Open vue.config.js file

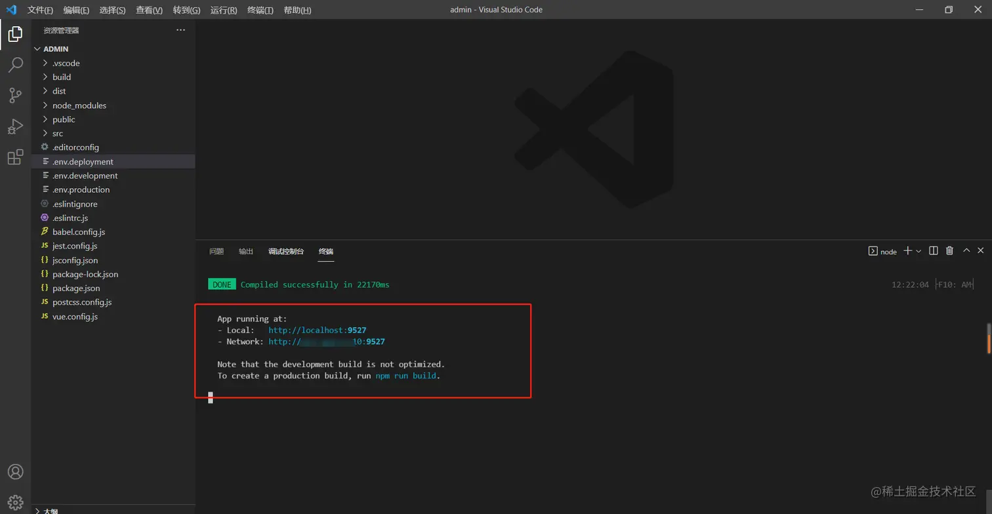click(x=113, y=316)
